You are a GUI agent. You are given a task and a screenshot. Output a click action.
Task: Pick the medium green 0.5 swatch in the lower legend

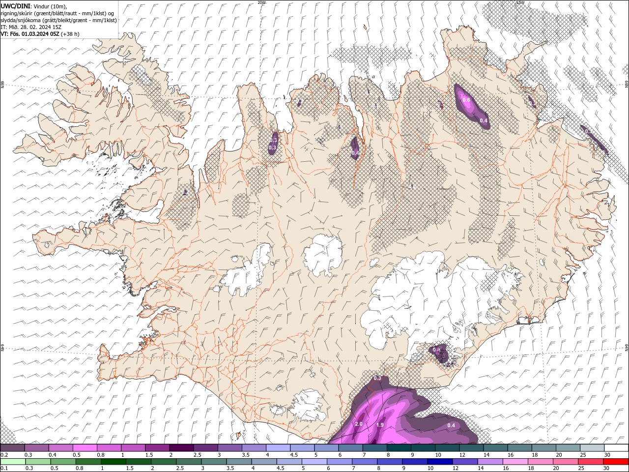63,461
